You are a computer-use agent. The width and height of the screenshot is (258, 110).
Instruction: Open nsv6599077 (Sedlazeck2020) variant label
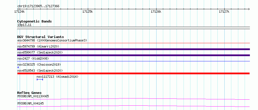(x=40, y=52)
